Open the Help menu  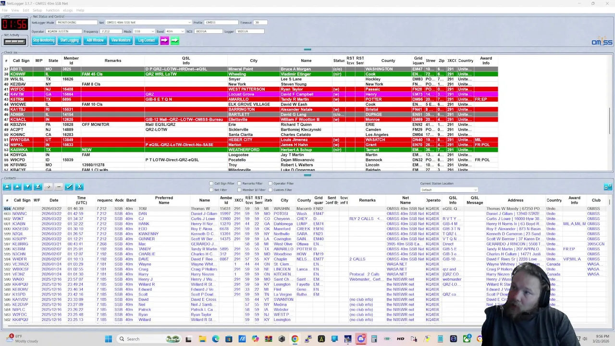point(80,10)
